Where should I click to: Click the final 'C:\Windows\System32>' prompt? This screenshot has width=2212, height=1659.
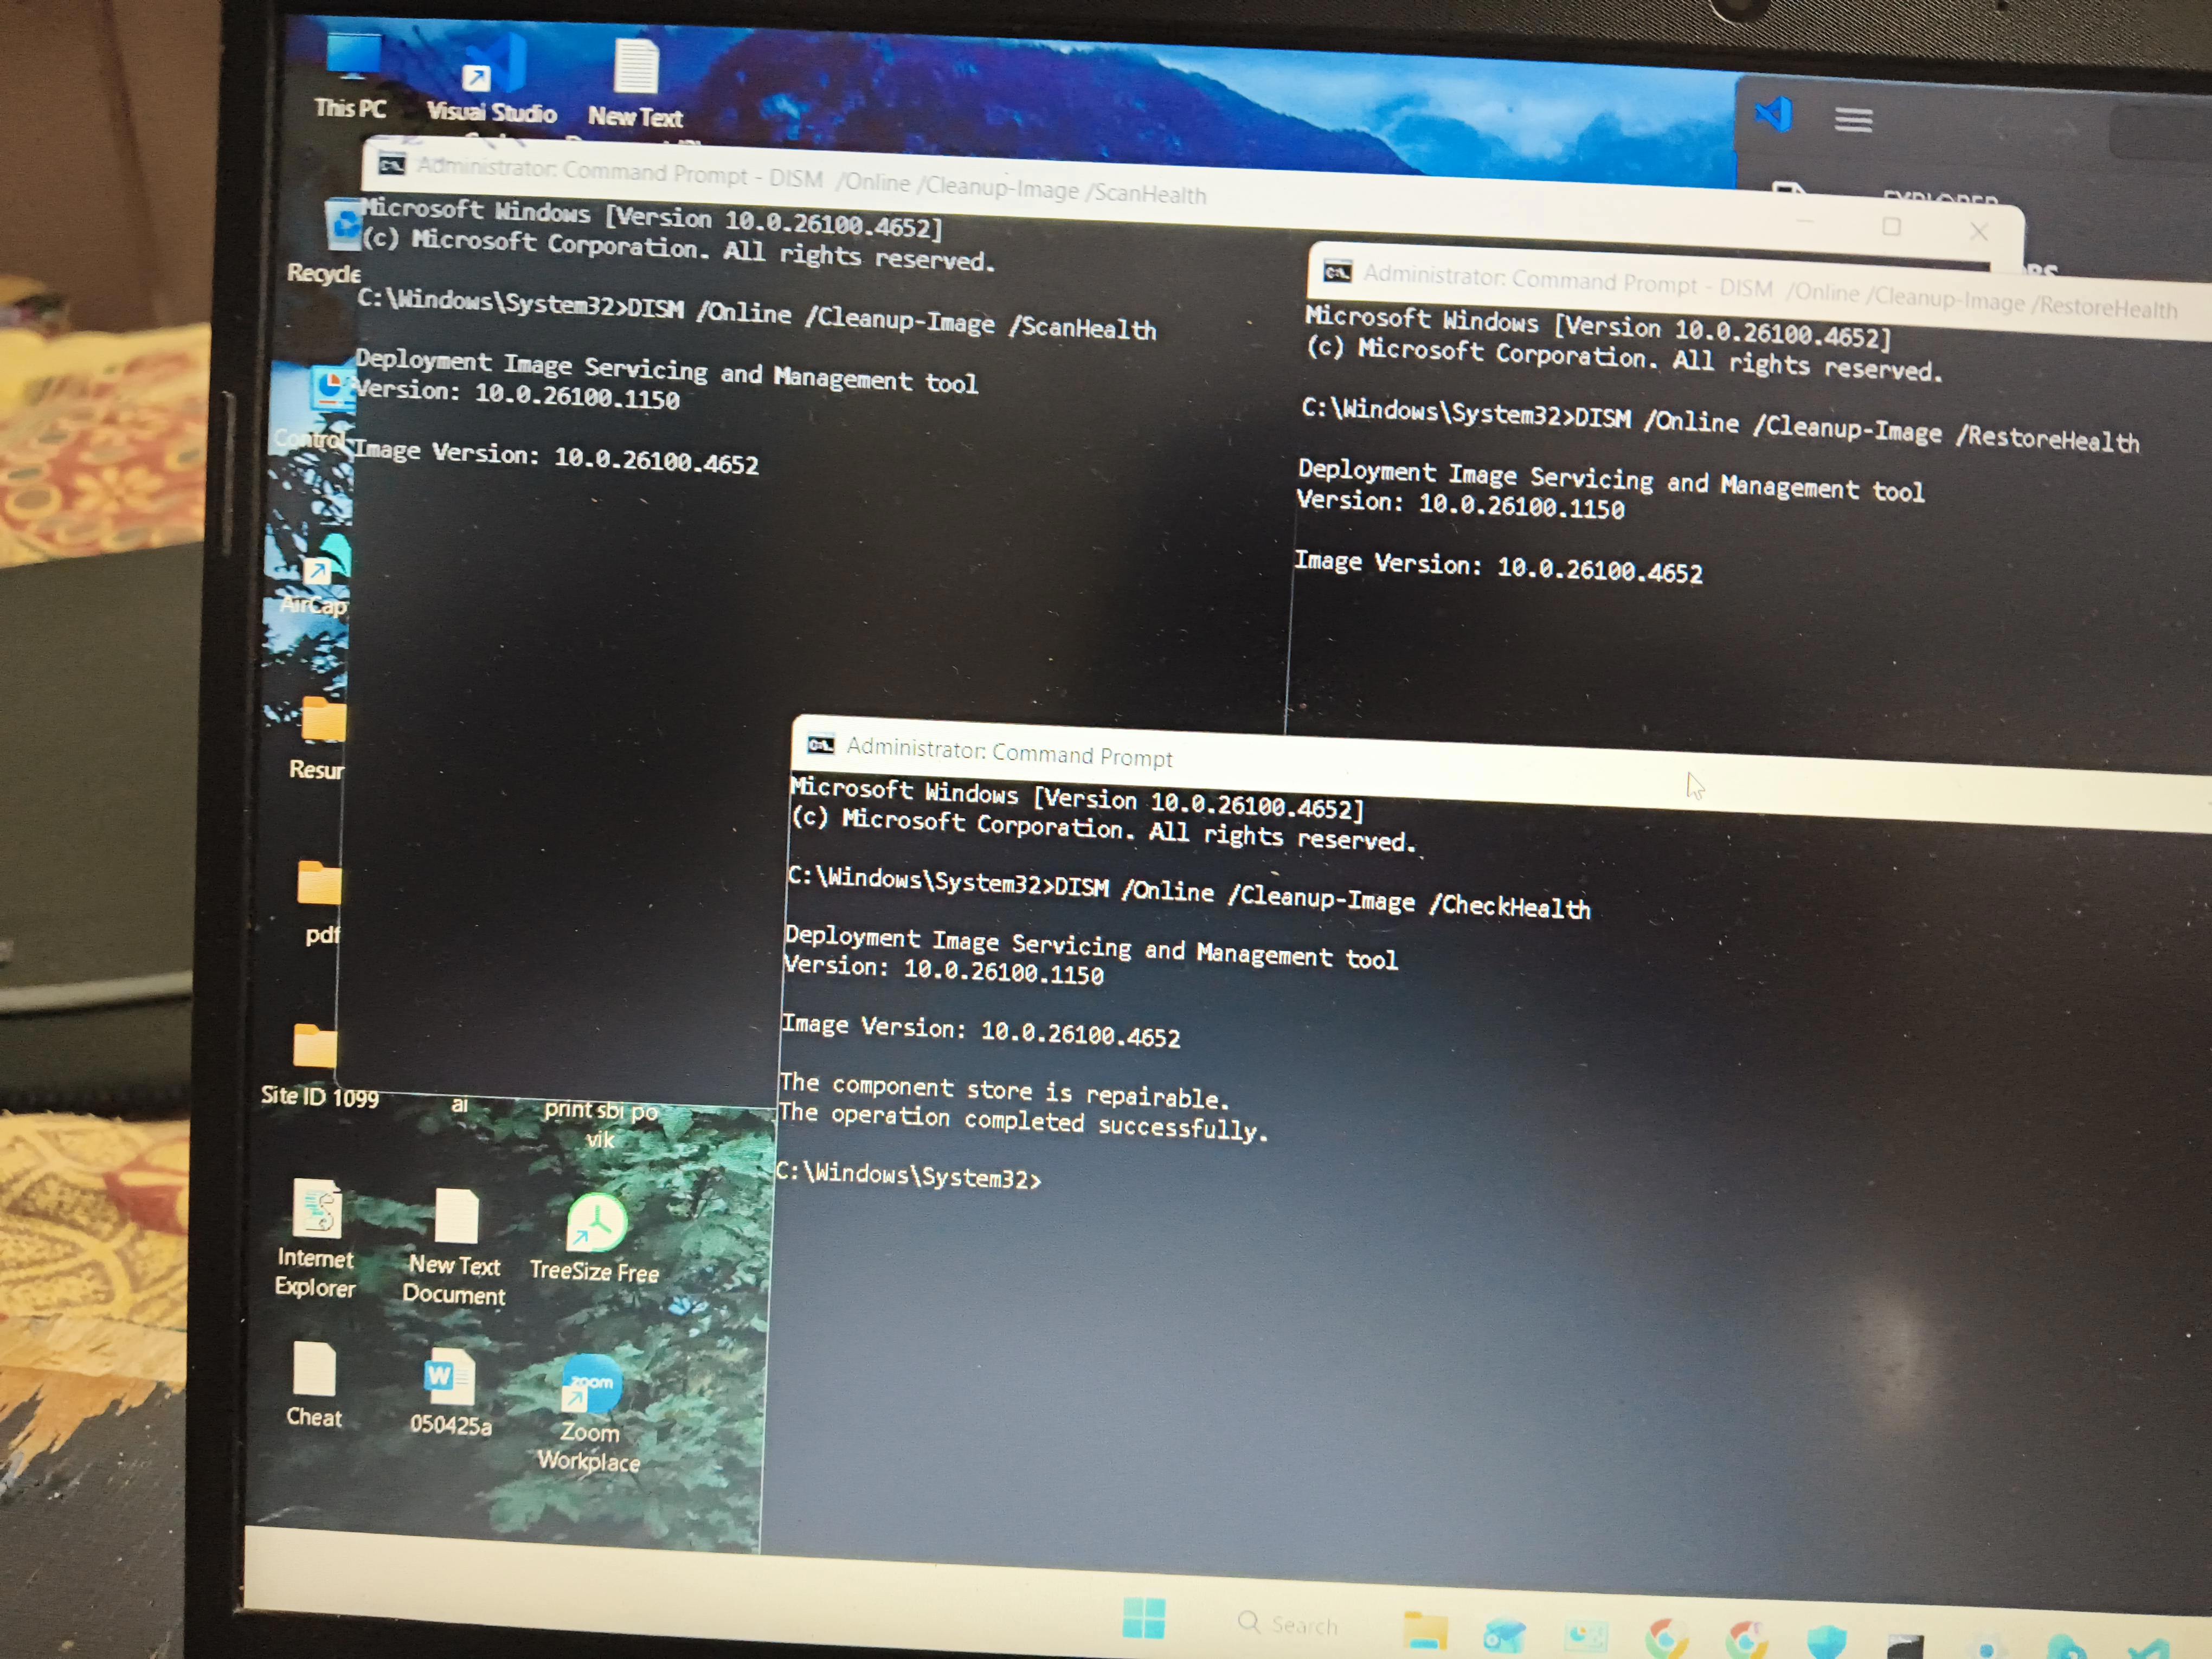pos(908,1175)
